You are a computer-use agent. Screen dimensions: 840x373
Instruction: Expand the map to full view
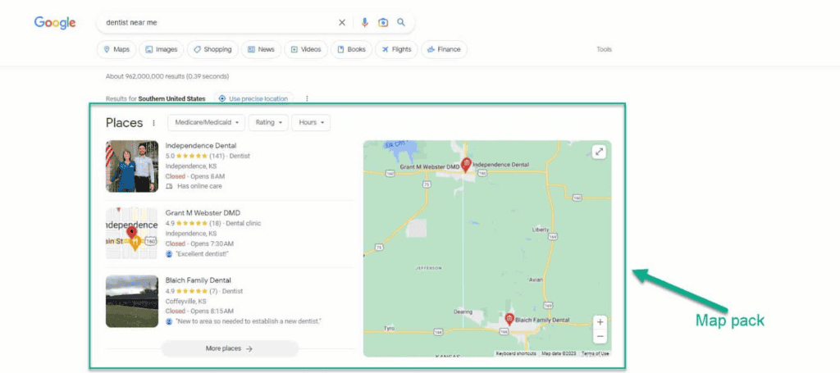[x=599, y=152]
